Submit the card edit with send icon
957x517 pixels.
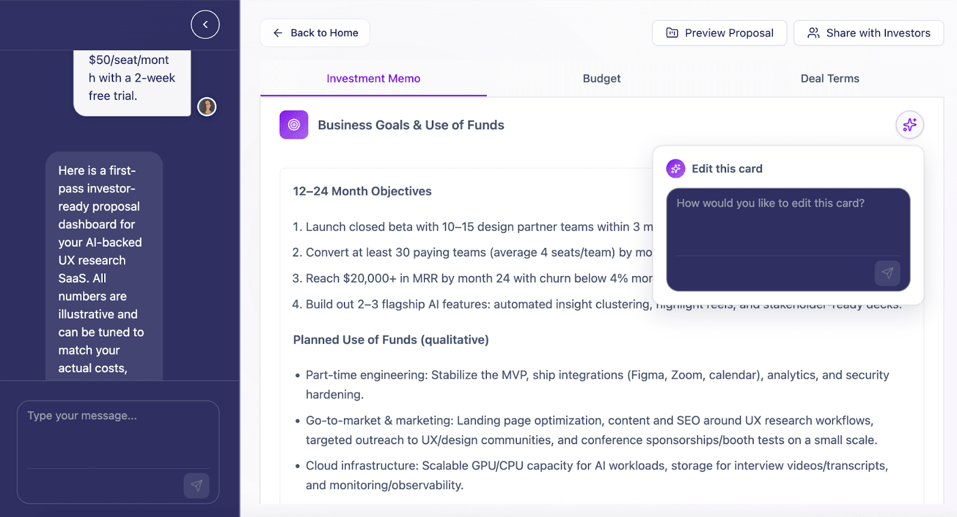(x=887, y=273)
